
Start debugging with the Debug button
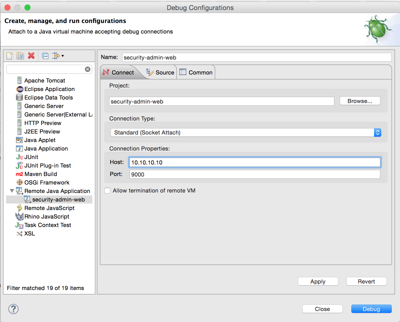[371, 309]
